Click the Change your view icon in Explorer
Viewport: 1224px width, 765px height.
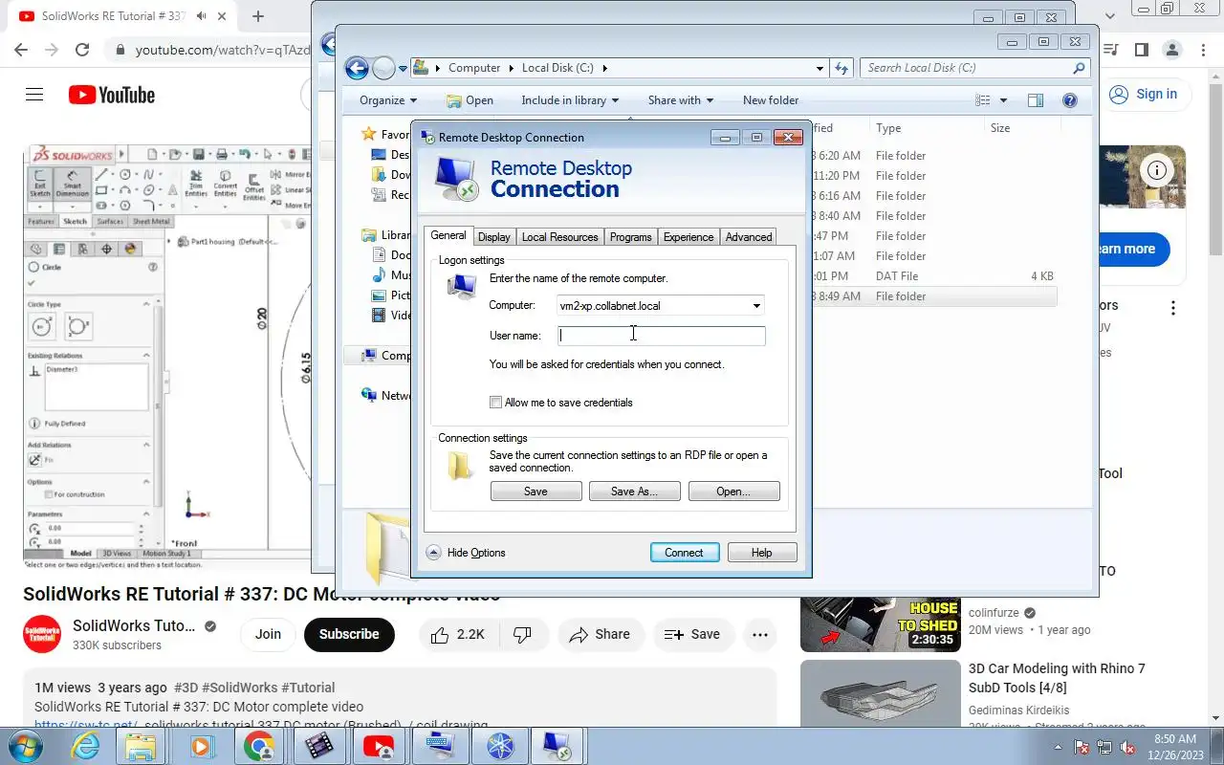tap(982, 100)
